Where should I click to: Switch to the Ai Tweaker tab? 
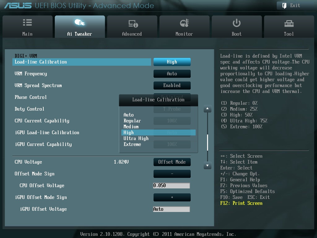(x=80, y=27)
